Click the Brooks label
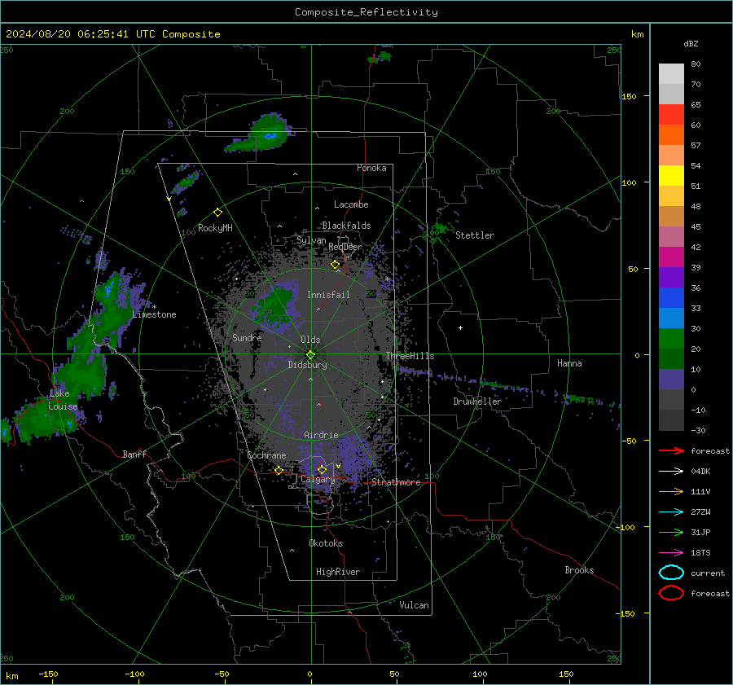 click(x=579, y=570)
